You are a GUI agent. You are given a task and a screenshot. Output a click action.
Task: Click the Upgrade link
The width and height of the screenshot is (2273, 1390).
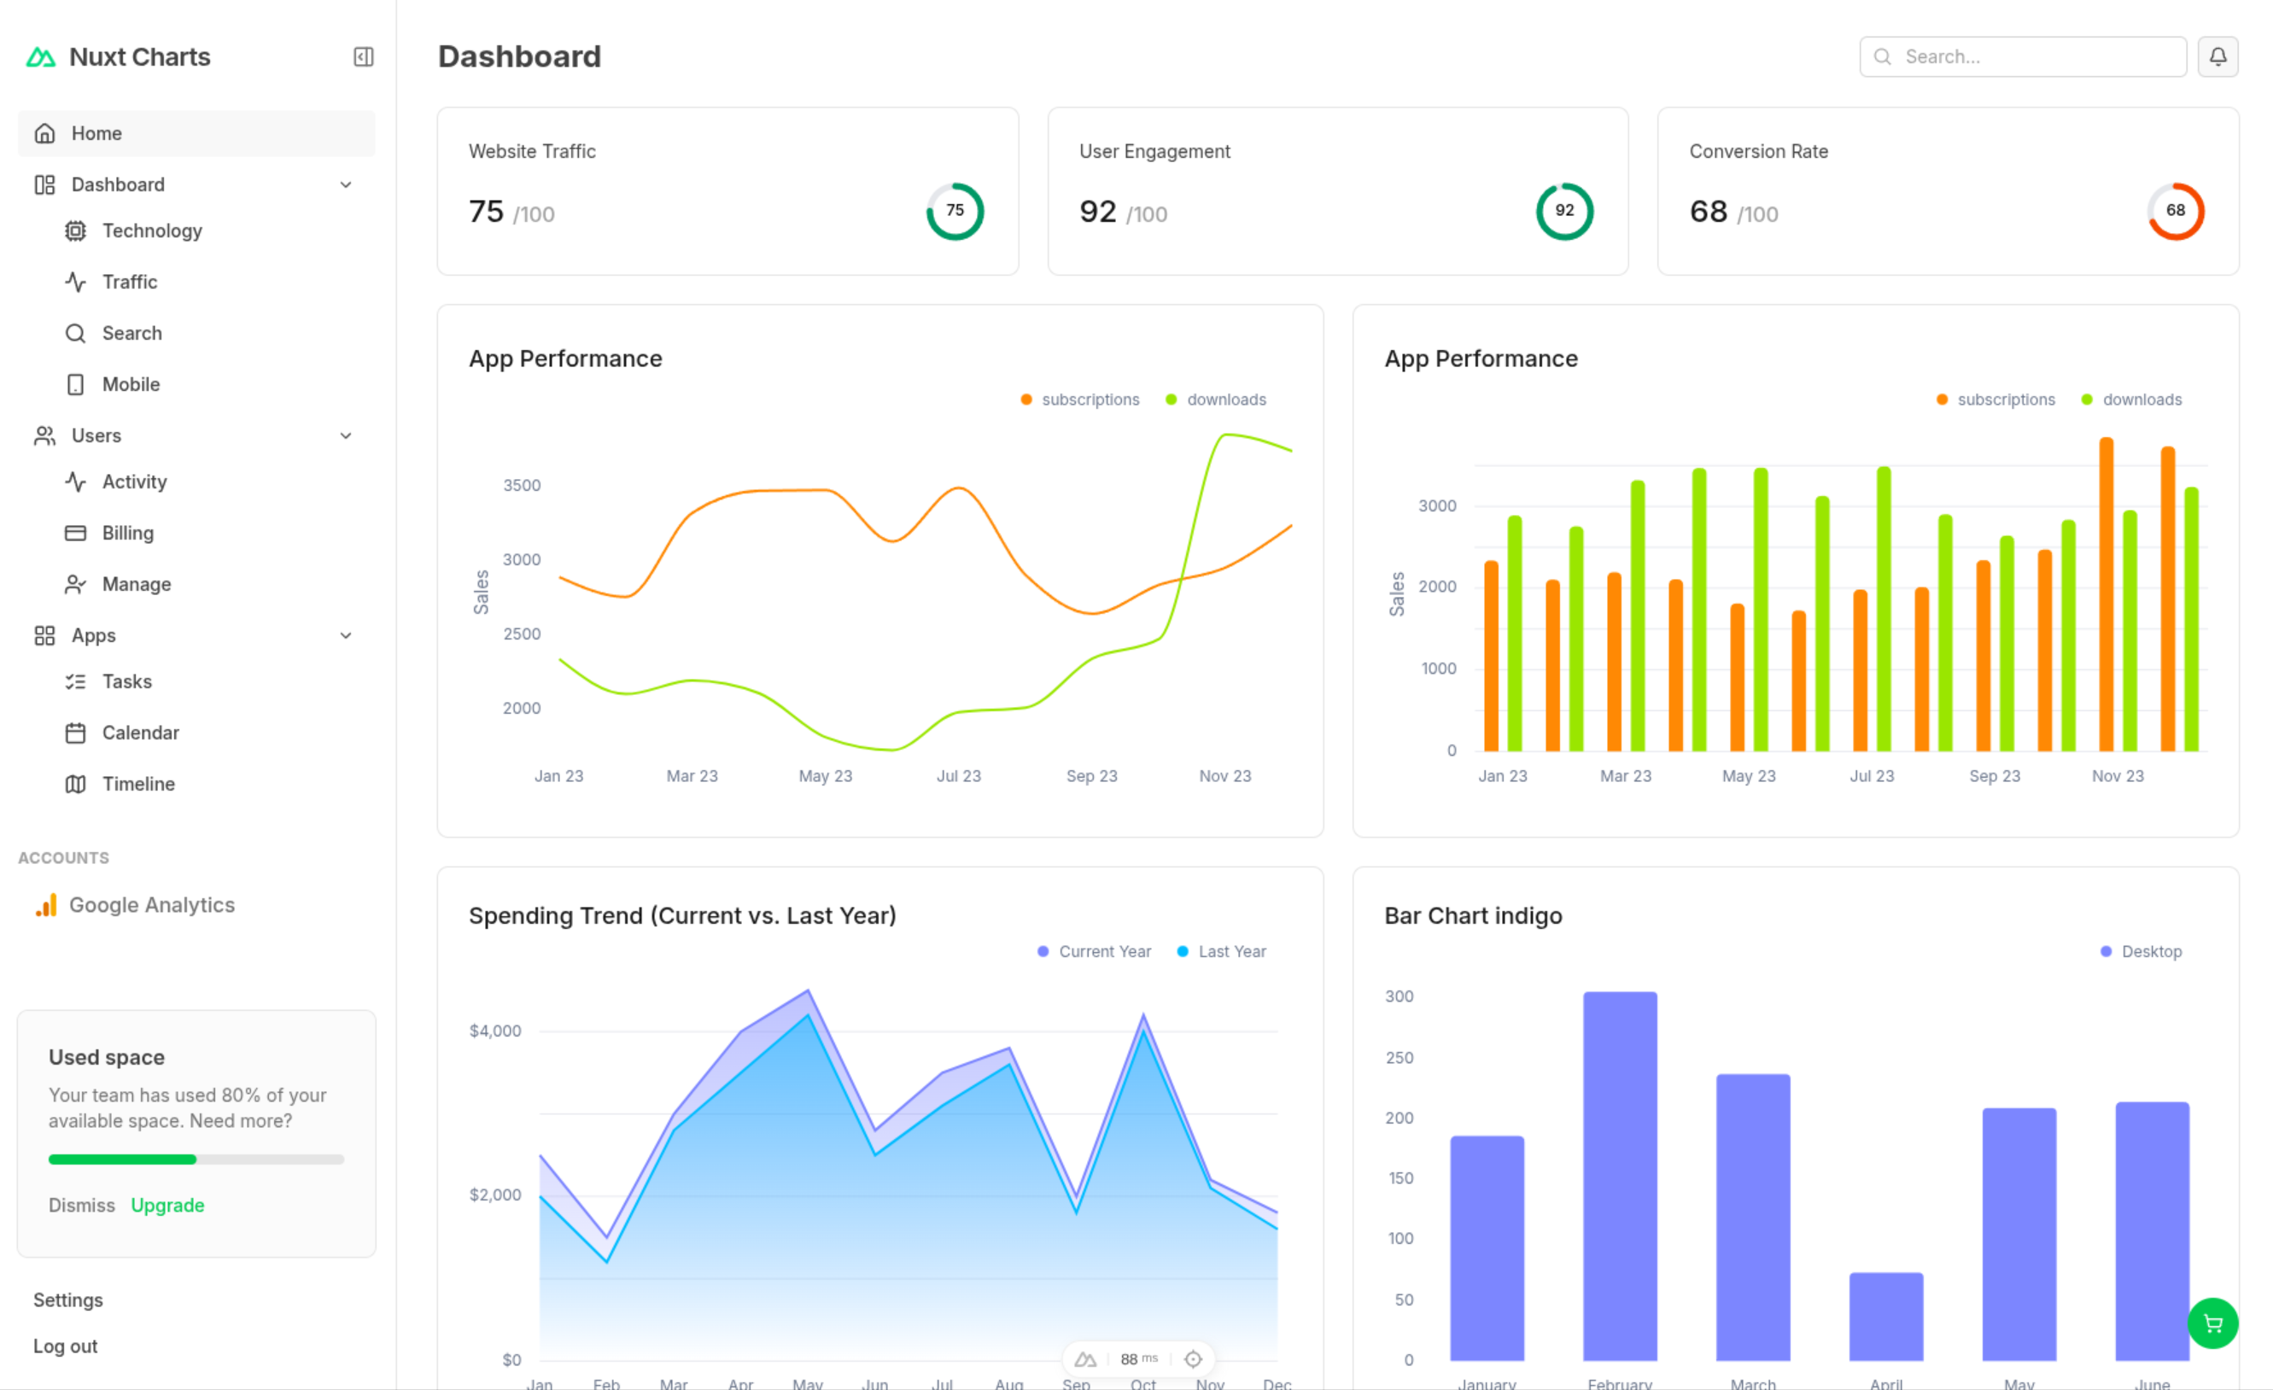(x=167, y=1205)
